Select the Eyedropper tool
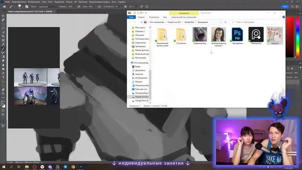Screen dimensions: 302x170 pos(3,44)
